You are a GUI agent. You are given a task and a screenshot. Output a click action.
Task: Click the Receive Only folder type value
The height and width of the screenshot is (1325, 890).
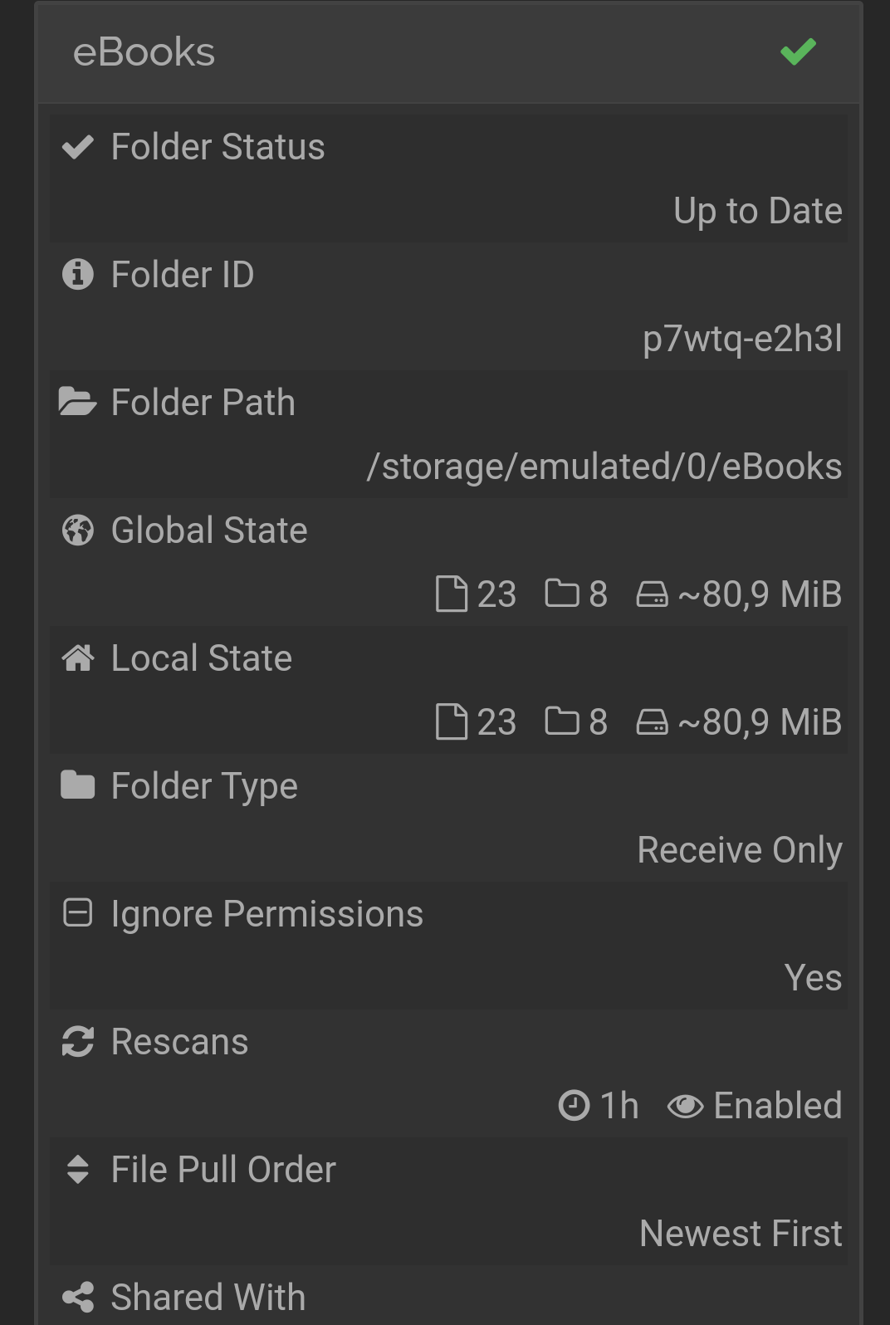tap(740, 851)
